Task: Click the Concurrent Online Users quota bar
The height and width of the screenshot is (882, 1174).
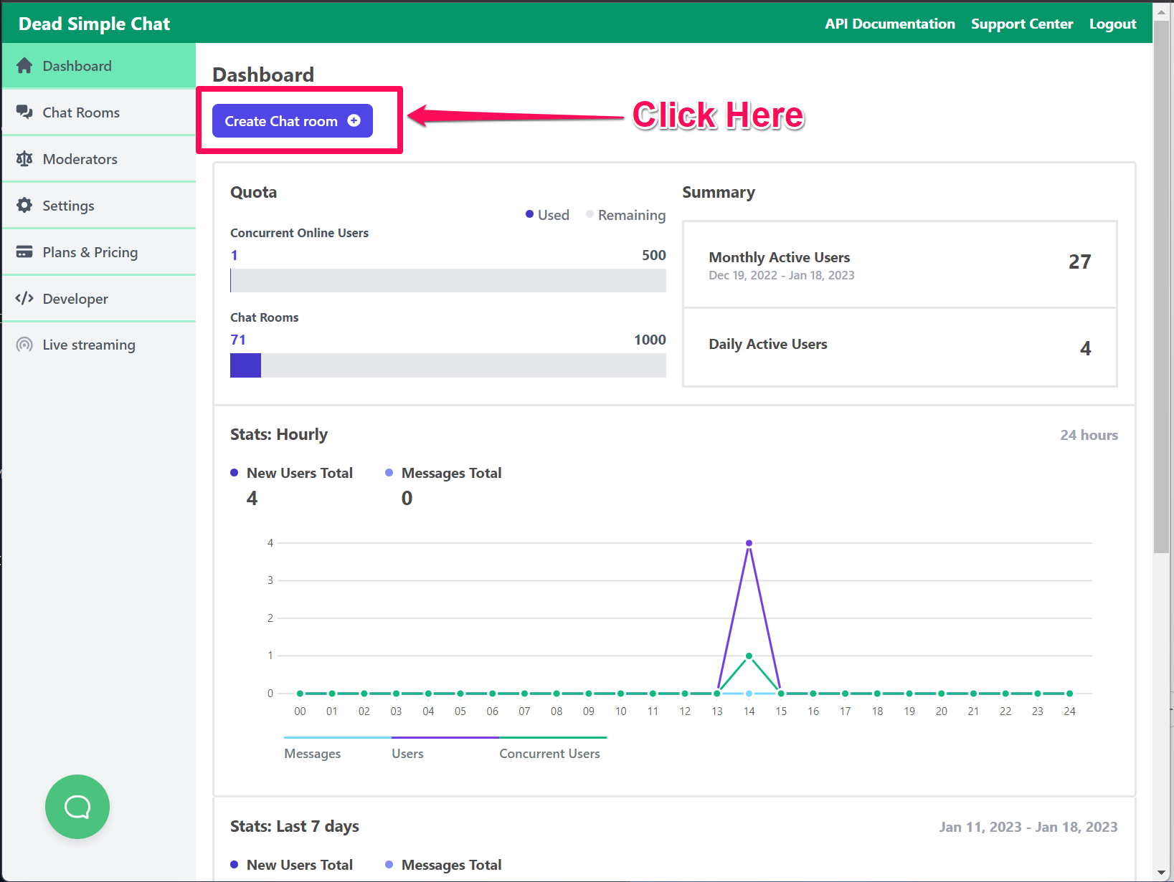Action: (x=448, y=280)
